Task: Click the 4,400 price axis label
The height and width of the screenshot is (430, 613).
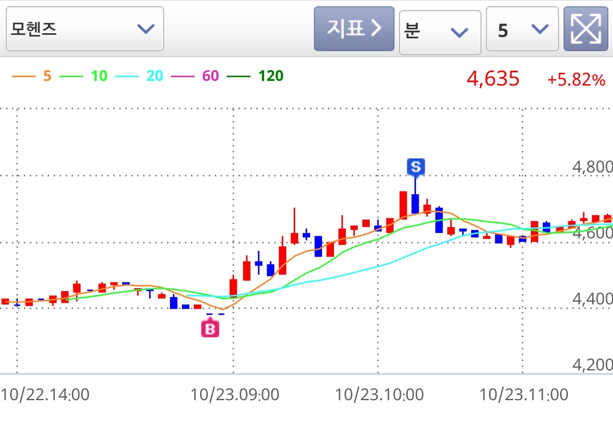Action: [x=593, y=299]
